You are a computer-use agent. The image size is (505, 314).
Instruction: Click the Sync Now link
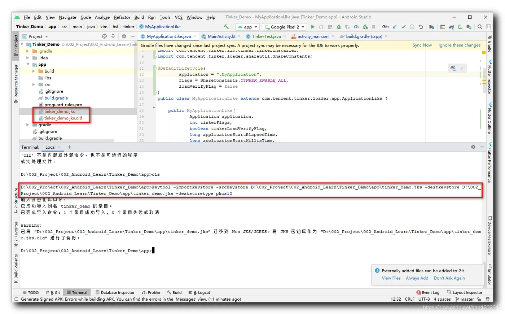422,45
